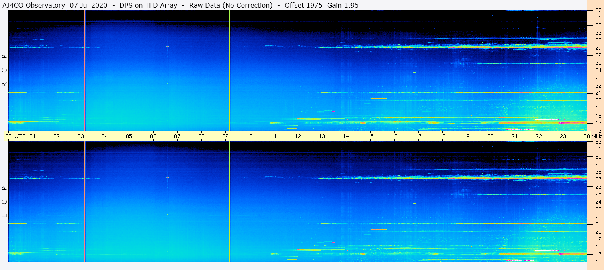The width and height of the screenshot is (604, 270).
Task: Select the 14 hour tick label
Action: click(x=346, y=136)
